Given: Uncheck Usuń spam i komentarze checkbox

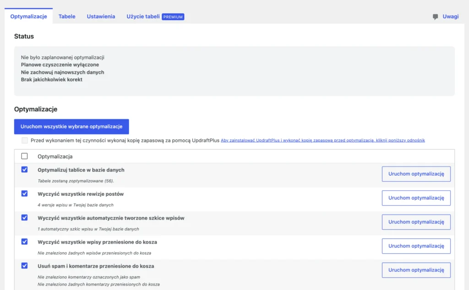Looking at the screenshot, I should [x=25, y=266].
